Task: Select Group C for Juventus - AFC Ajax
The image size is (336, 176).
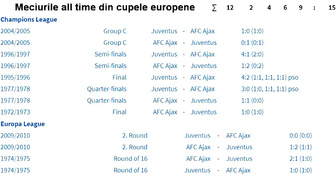Action: point(115,31)
